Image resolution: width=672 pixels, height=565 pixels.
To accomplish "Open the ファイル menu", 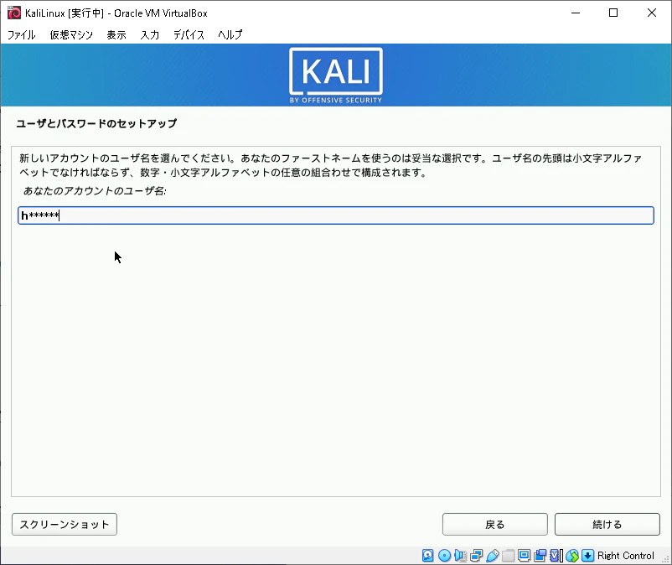I will click(x=22, y=34).
